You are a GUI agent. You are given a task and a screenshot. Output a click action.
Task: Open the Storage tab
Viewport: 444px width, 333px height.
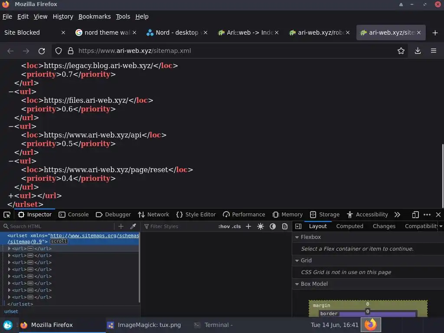tap(325, 215)
